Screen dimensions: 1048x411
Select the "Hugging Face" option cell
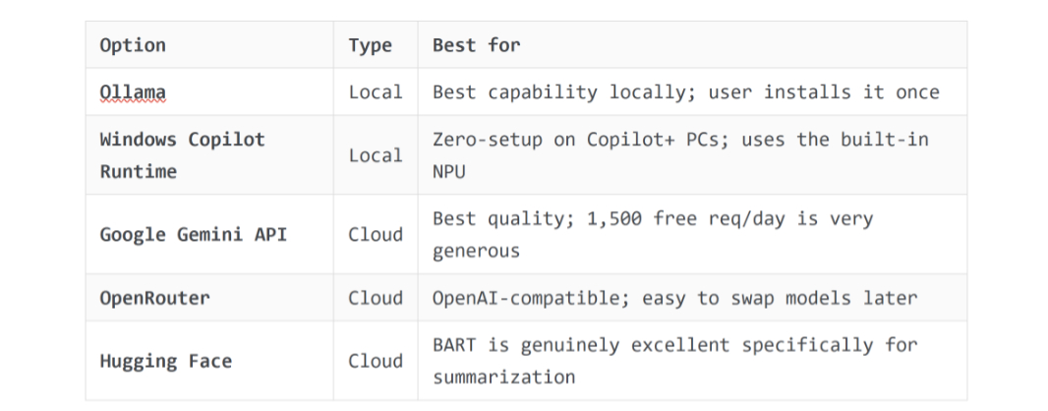(x=165, y=361)
